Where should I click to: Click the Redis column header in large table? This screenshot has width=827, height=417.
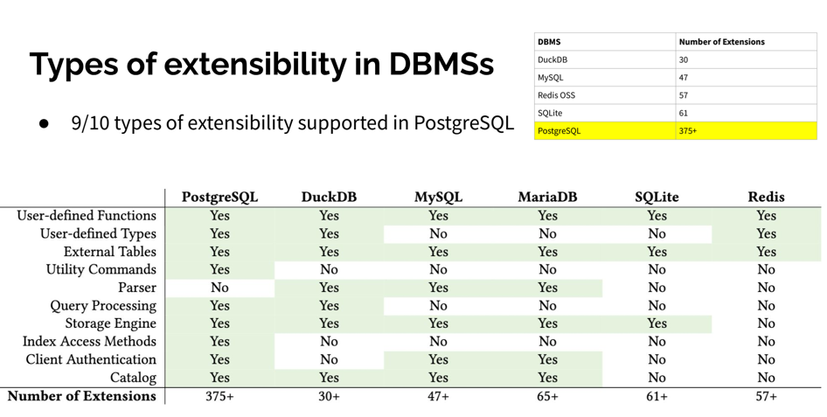point(766,197)
